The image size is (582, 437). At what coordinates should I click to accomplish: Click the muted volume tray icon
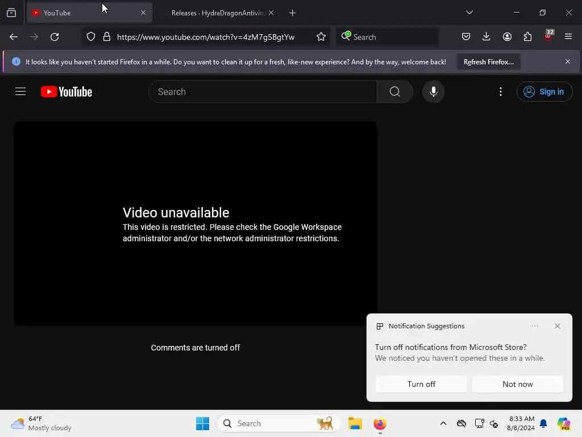click(494, 423)
